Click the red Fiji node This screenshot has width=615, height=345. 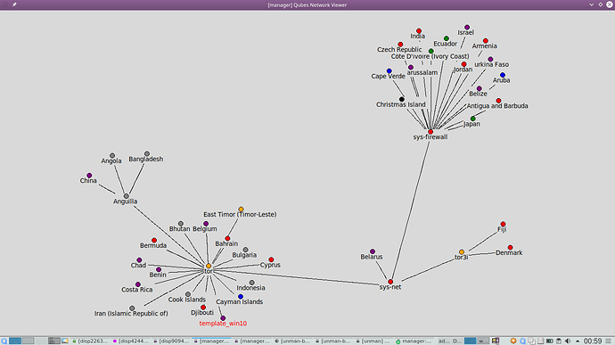[503, 224]
